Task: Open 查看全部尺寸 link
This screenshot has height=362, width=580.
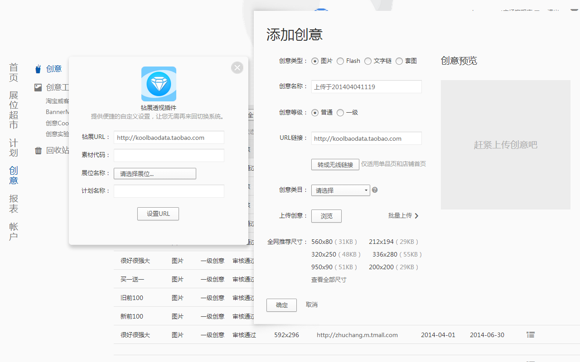Action: 329,280
